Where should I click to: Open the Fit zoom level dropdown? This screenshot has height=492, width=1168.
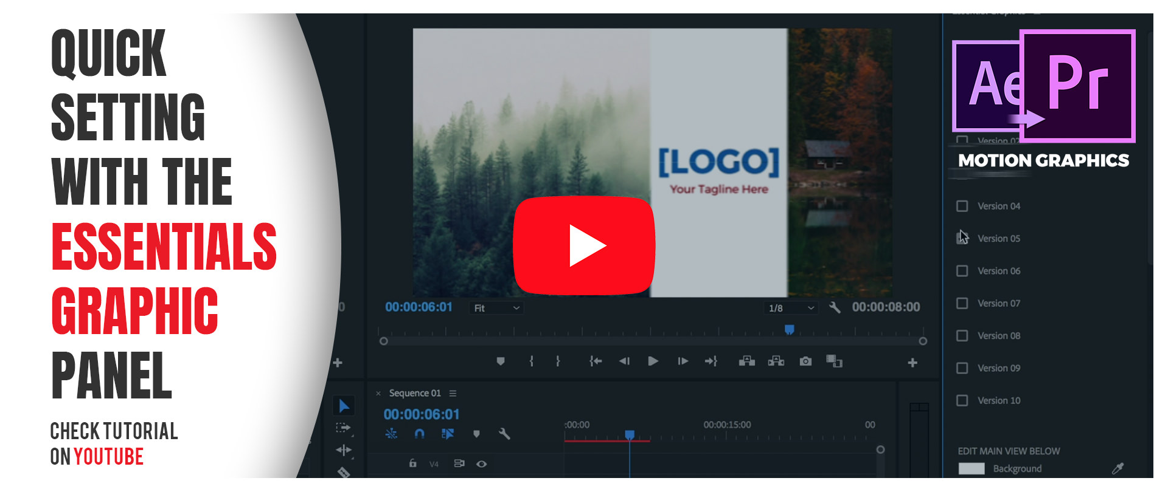(x=496, y=309)
